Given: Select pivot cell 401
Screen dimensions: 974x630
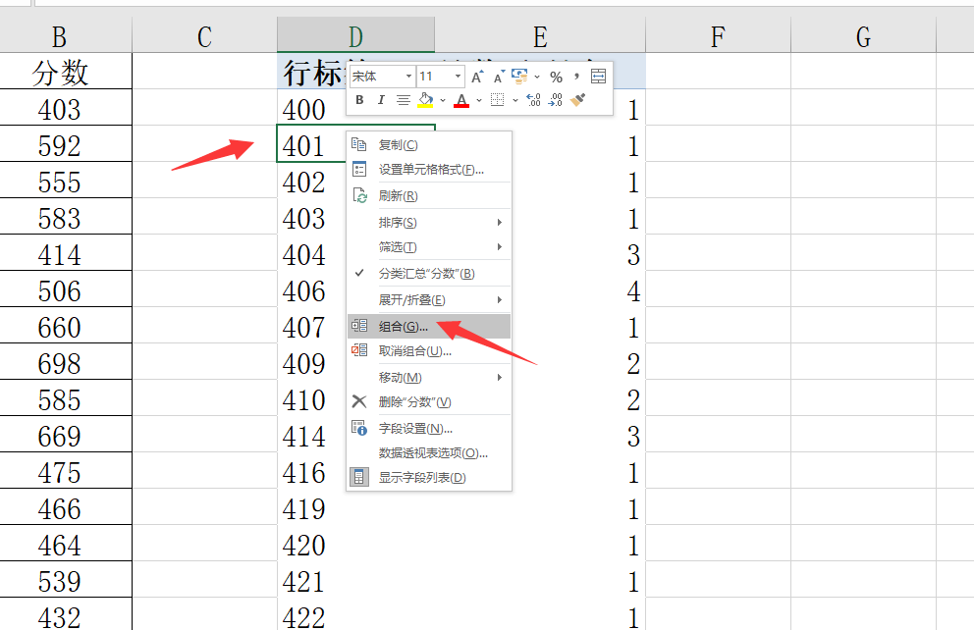Looking at the screenshot, I should 310,144.
